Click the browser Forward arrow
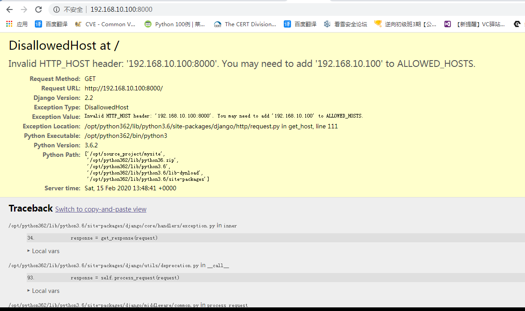This screenshot has height=311, width=525. pyautogui.click(x=24, y=9)
